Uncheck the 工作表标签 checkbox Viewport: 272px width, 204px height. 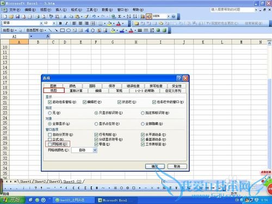[143, 144]
